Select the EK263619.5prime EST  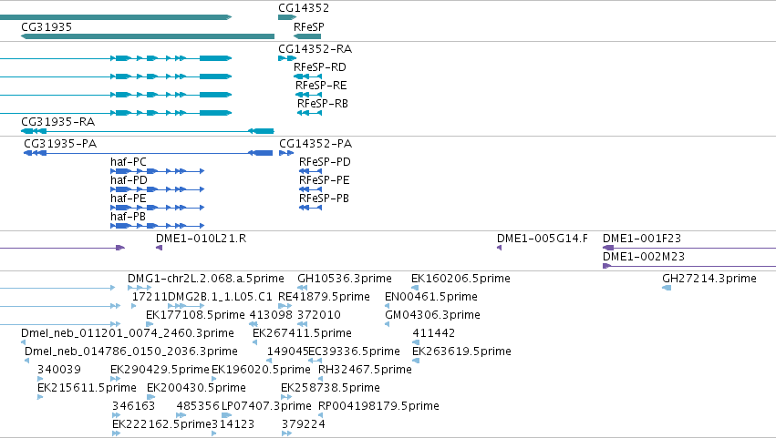tap(415, 361)
